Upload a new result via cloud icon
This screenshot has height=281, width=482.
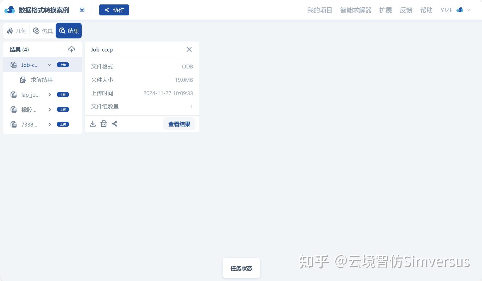point(71,49)
